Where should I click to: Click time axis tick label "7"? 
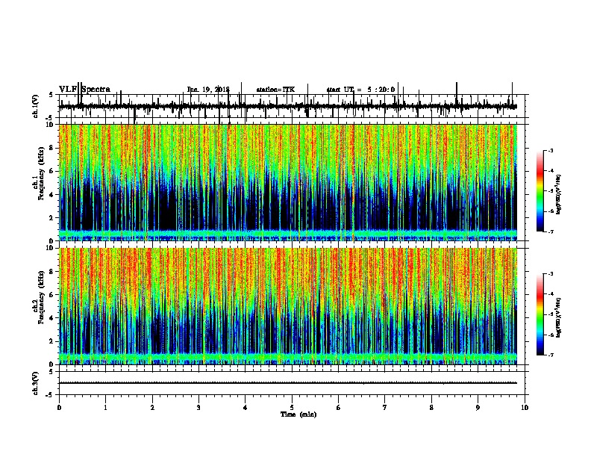click(385, 408)
